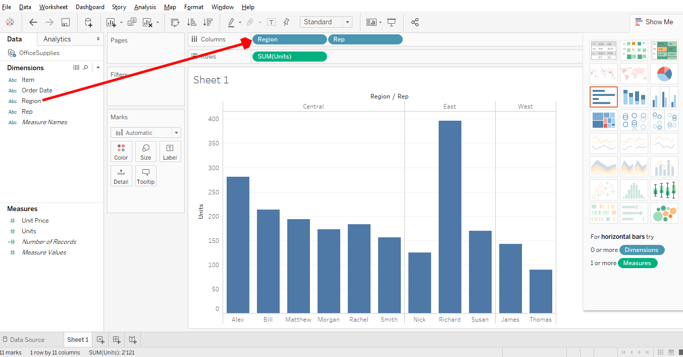Switch to the Data Source tab
Image resolution: width=683 pixels, height=357 pixels.
point(23,340)
